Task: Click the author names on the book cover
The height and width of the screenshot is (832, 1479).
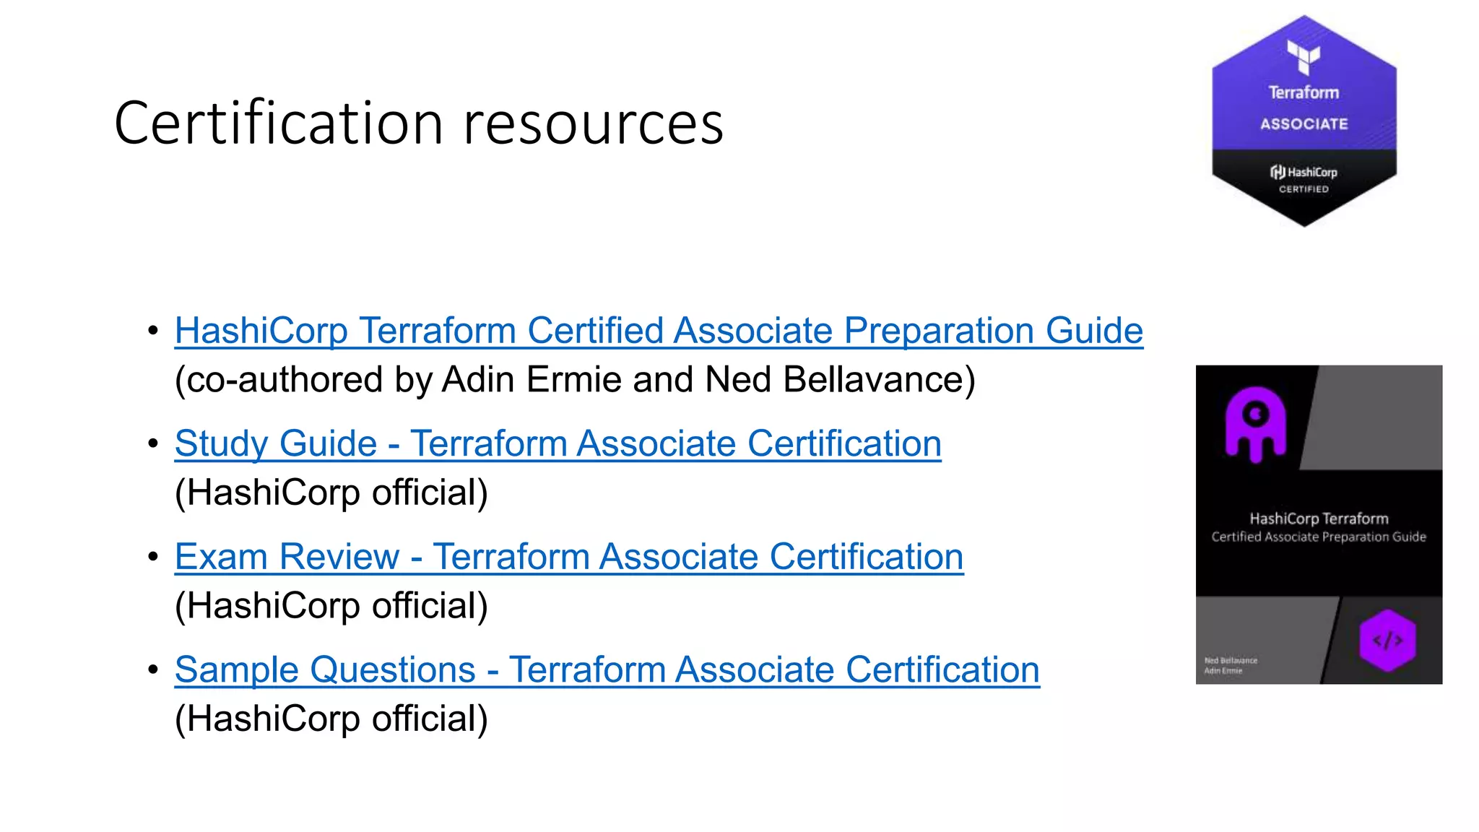Action: tap(1231, 665)
